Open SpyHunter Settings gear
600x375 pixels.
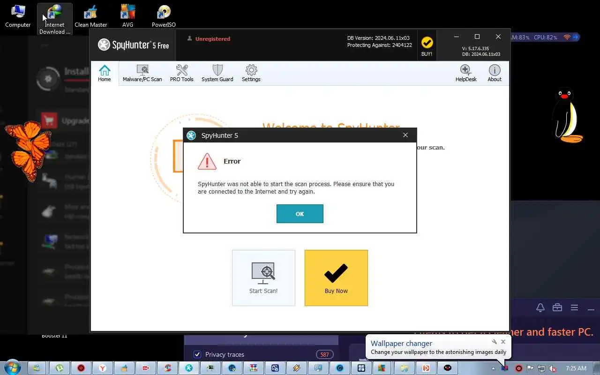[x=251, y=73]
